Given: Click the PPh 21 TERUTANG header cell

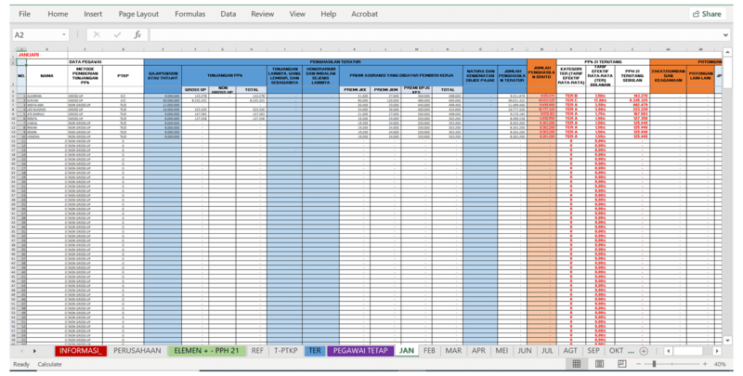Looking at the screenshot, I should click(x=603, y=62).
